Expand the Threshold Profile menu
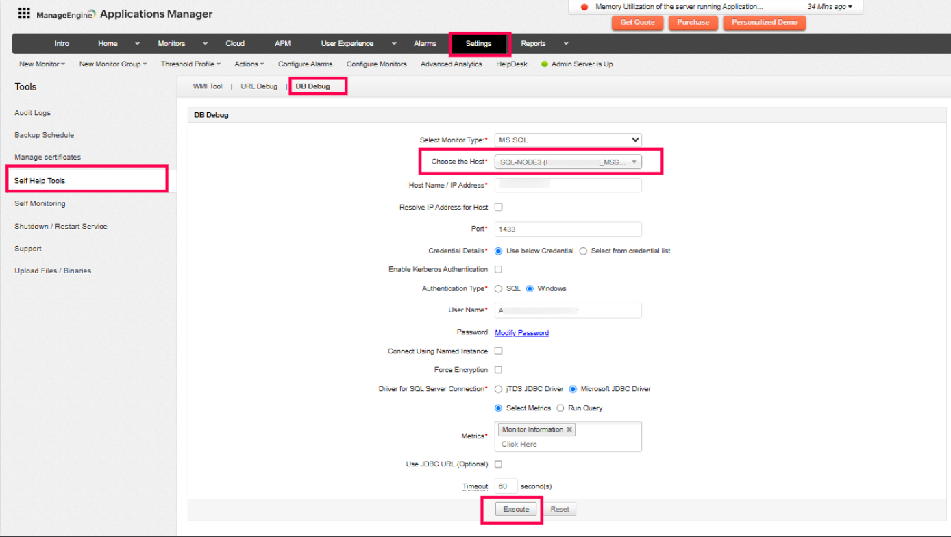 click(x=190, y=64)
